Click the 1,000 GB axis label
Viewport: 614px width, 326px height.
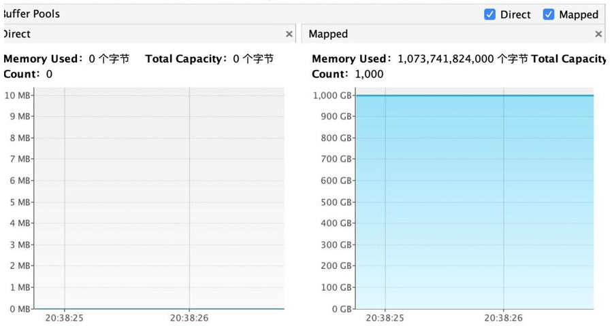pos(332,96)
